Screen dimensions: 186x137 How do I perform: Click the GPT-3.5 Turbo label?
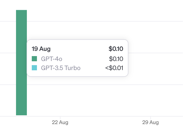click(61, 68)
